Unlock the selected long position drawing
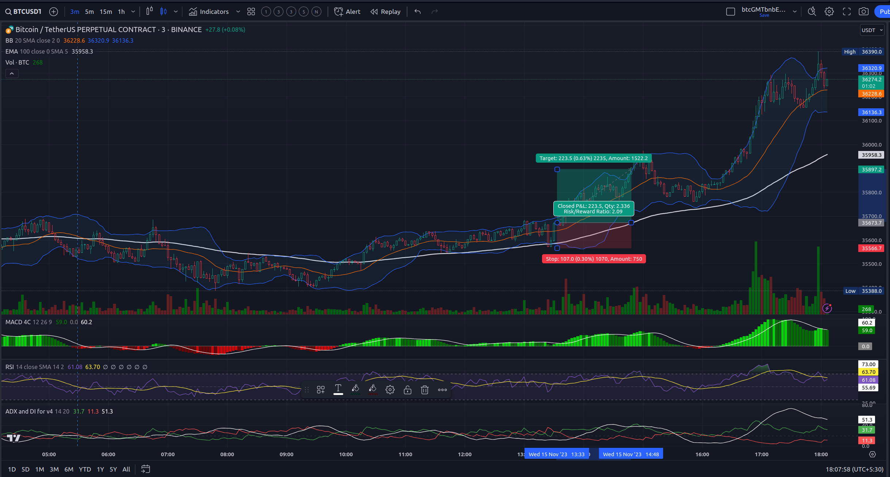The image size is (890, 477). (x=407, y=390)
